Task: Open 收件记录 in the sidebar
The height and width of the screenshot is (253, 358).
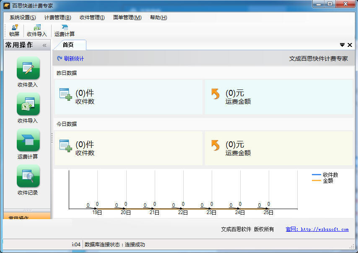Action: 28,176
